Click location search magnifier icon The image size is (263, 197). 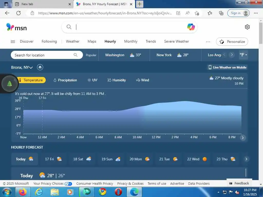[x=76, y=55]
